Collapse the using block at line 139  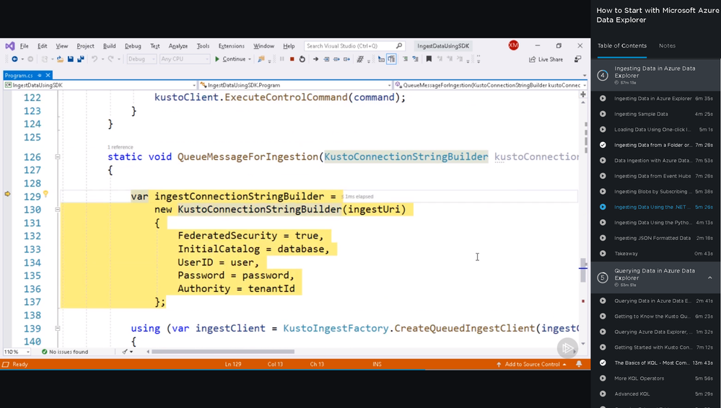click(x=58, y=329)
